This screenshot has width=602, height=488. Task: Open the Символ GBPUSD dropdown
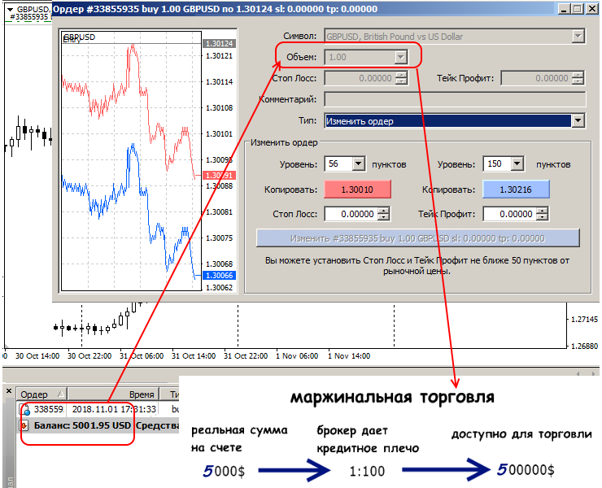[x=578, y=37]
